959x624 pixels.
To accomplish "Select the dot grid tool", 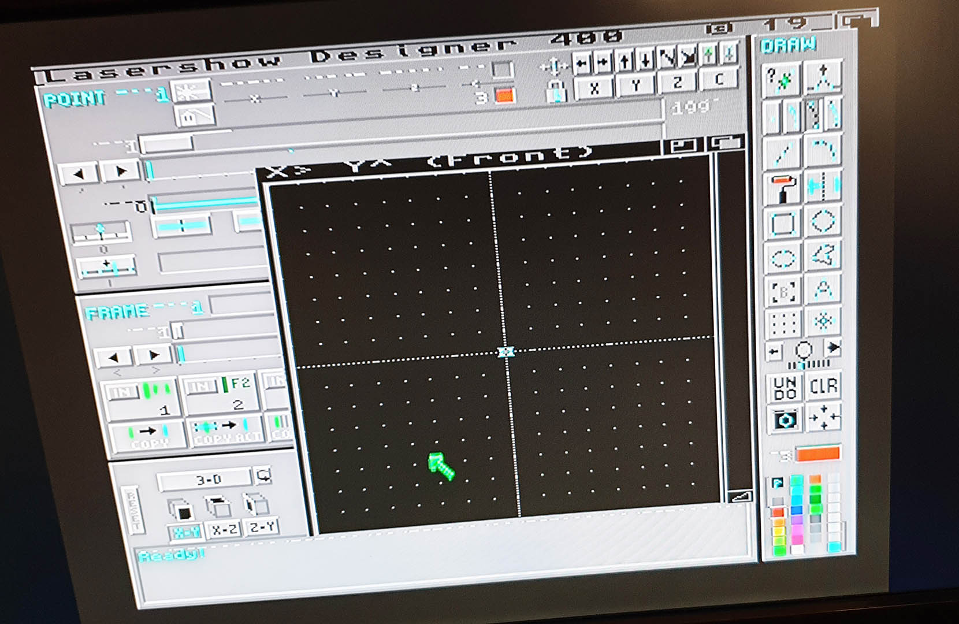I will click(x=784, y=324).
